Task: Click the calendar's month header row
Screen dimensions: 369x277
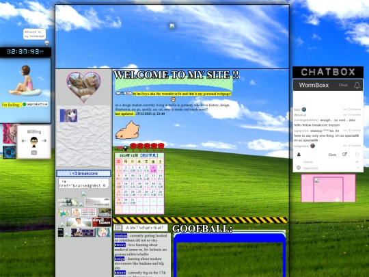Action: pyautogui.click(x=139, y=155)
